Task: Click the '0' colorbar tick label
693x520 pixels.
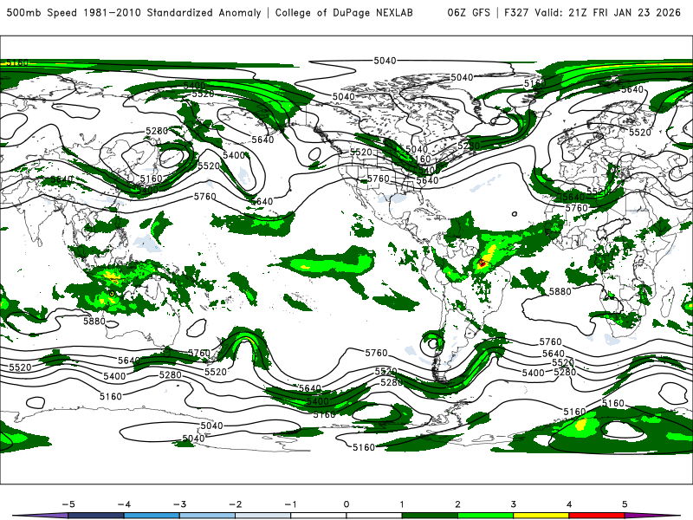Action: click(x=346, y=504)
